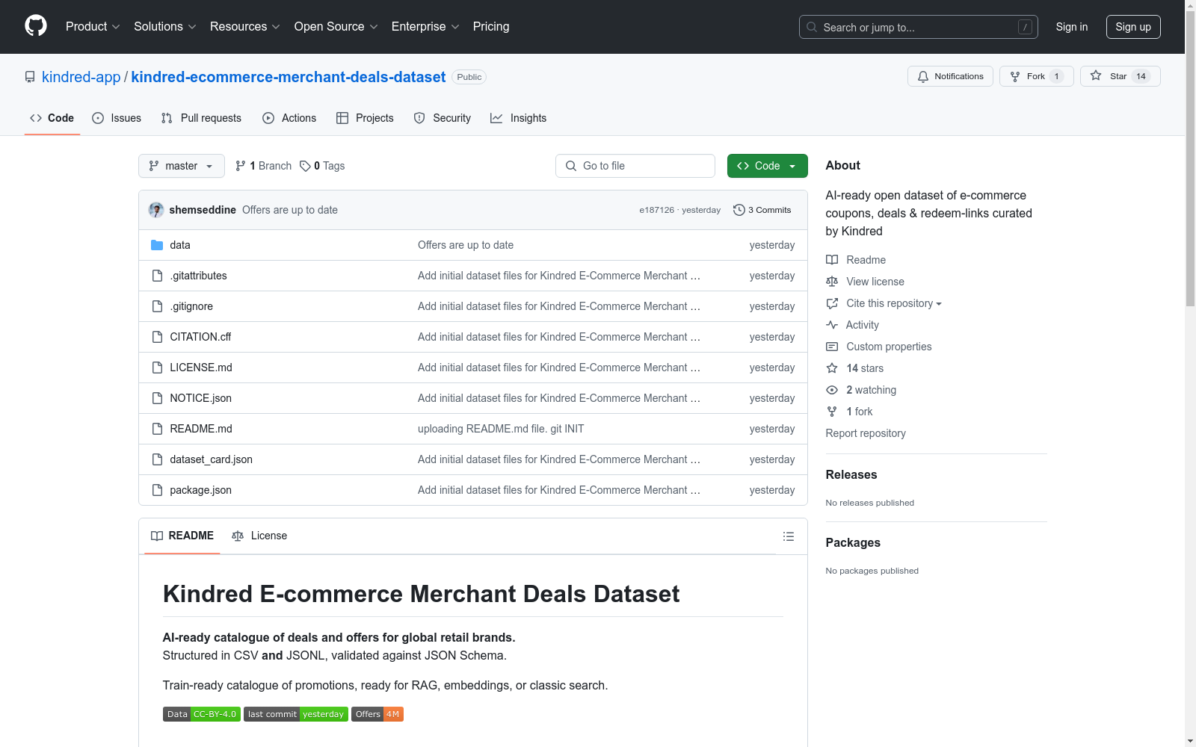Switch to the Actions tab
1196x747 pixels.
click(x=289, y=118)
